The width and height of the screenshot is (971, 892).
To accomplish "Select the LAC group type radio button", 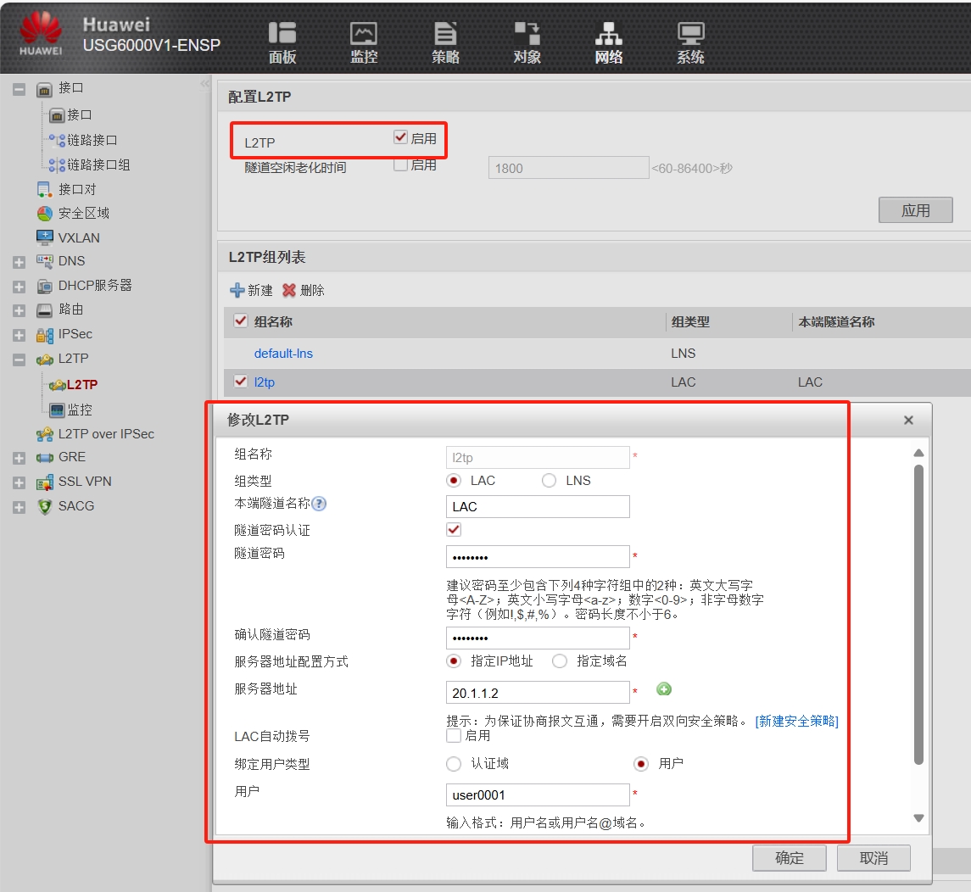I will tap(454, 481).
